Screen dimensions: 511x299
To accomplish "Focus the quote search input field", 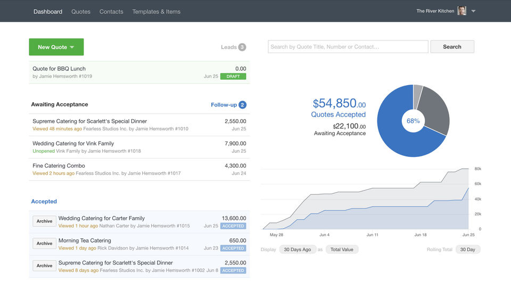I will tap(348, 47).
